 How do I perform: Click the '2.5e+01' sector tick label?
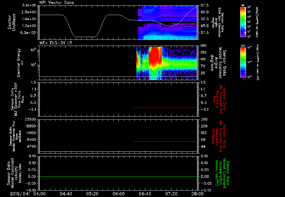[x=29, y=12]
